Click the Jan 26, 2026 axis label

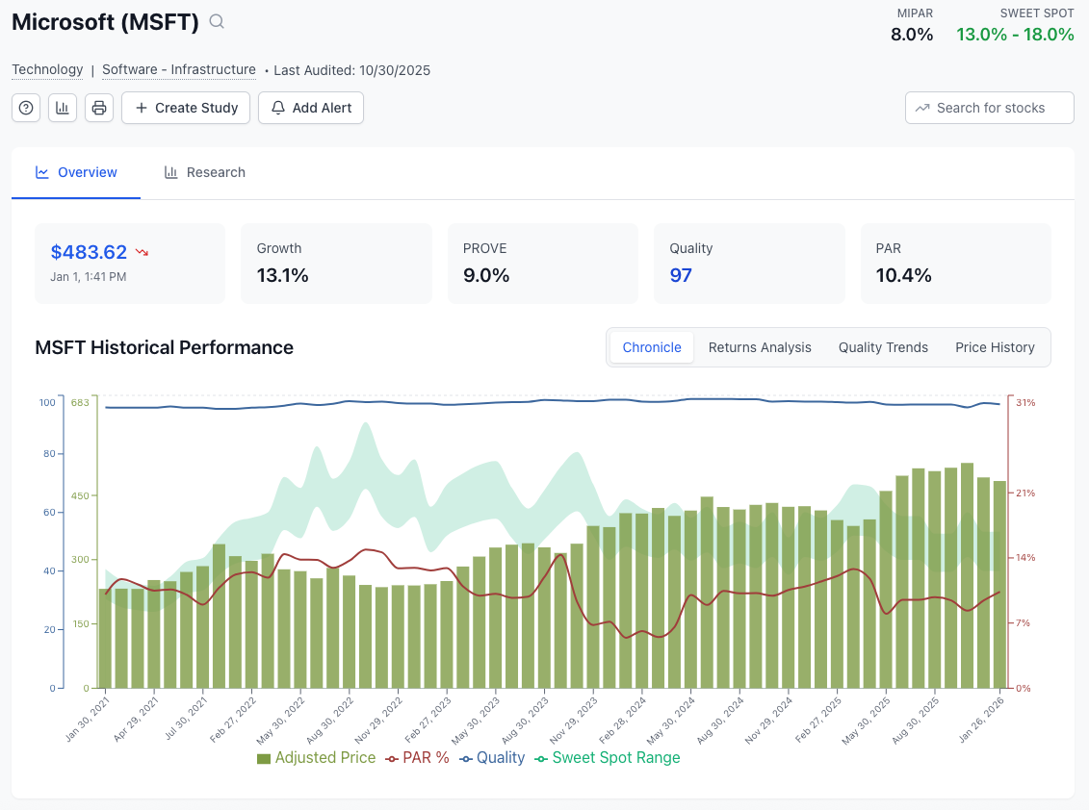pos(982,719)
